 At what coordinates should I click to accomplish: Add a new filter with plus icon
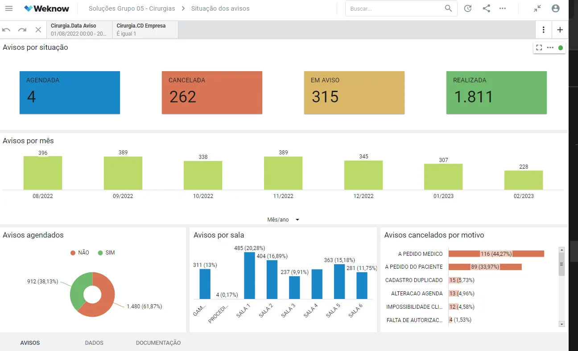click(x=560, y=30)
